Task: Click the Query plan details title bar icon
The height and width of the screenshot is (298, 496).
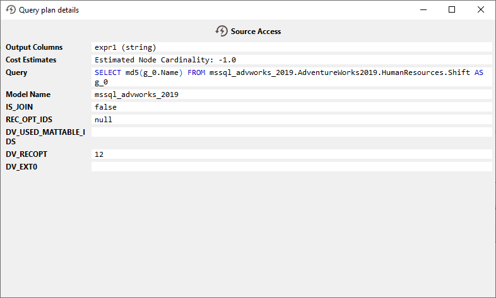Action: [x=10, y=10]
